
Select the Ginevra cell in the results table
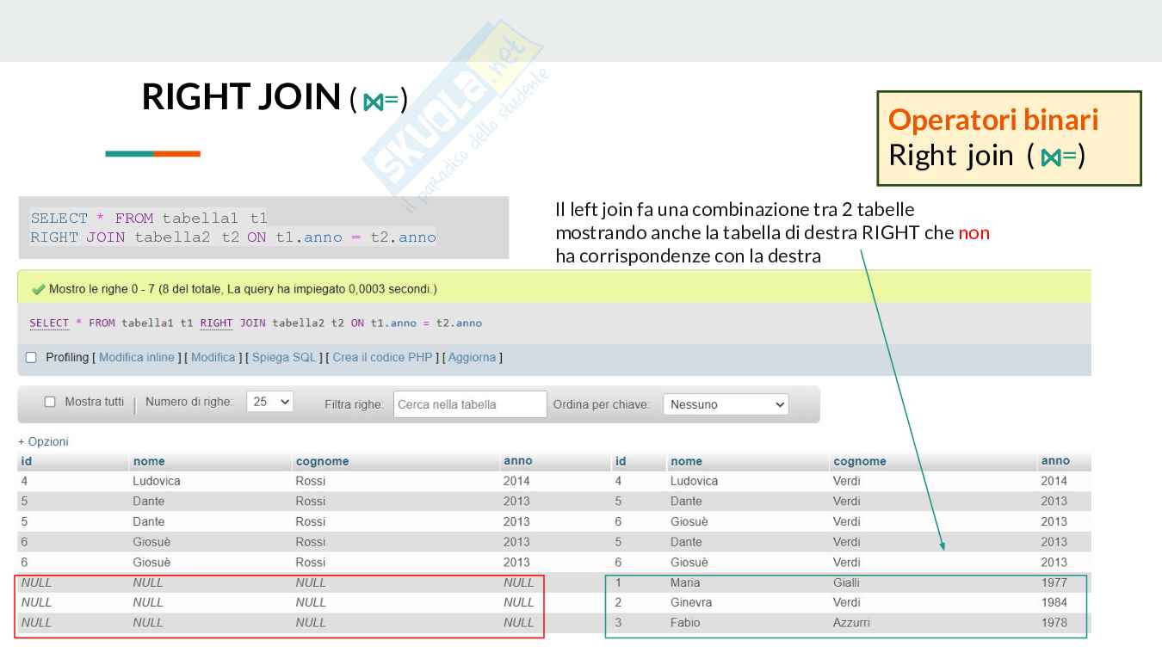(x=690, y=602)
